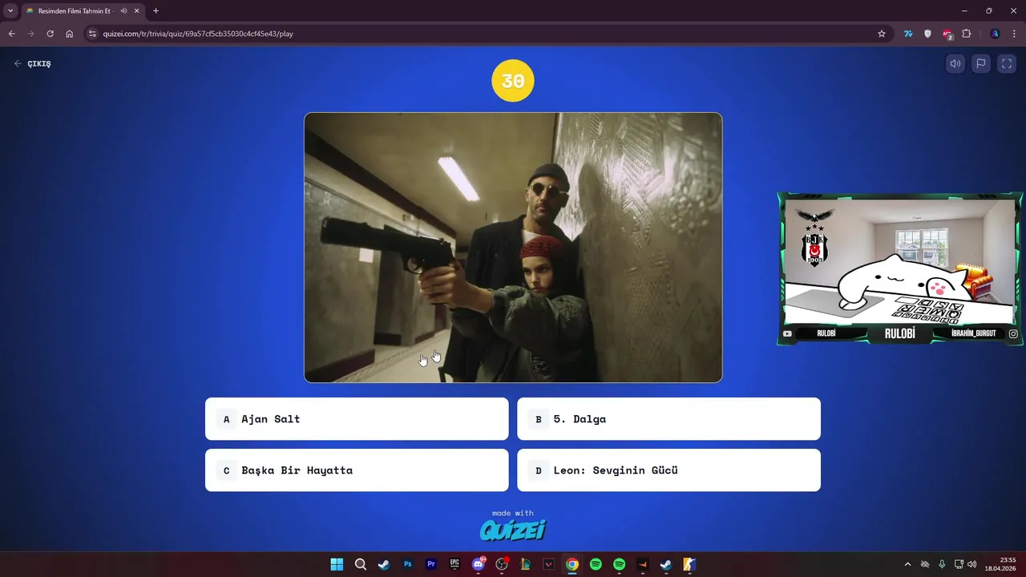1026x577 pixels.
Task: Open Windows Search from taskbar
Action: click(361, 564)
